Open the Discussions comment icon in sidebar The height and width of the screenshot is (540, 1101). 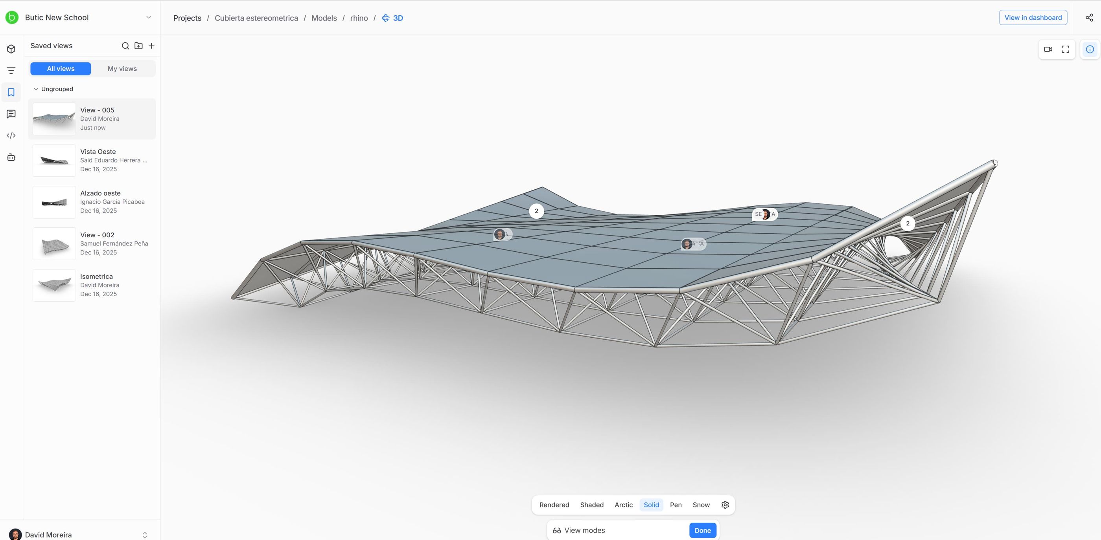click(11, 114)
